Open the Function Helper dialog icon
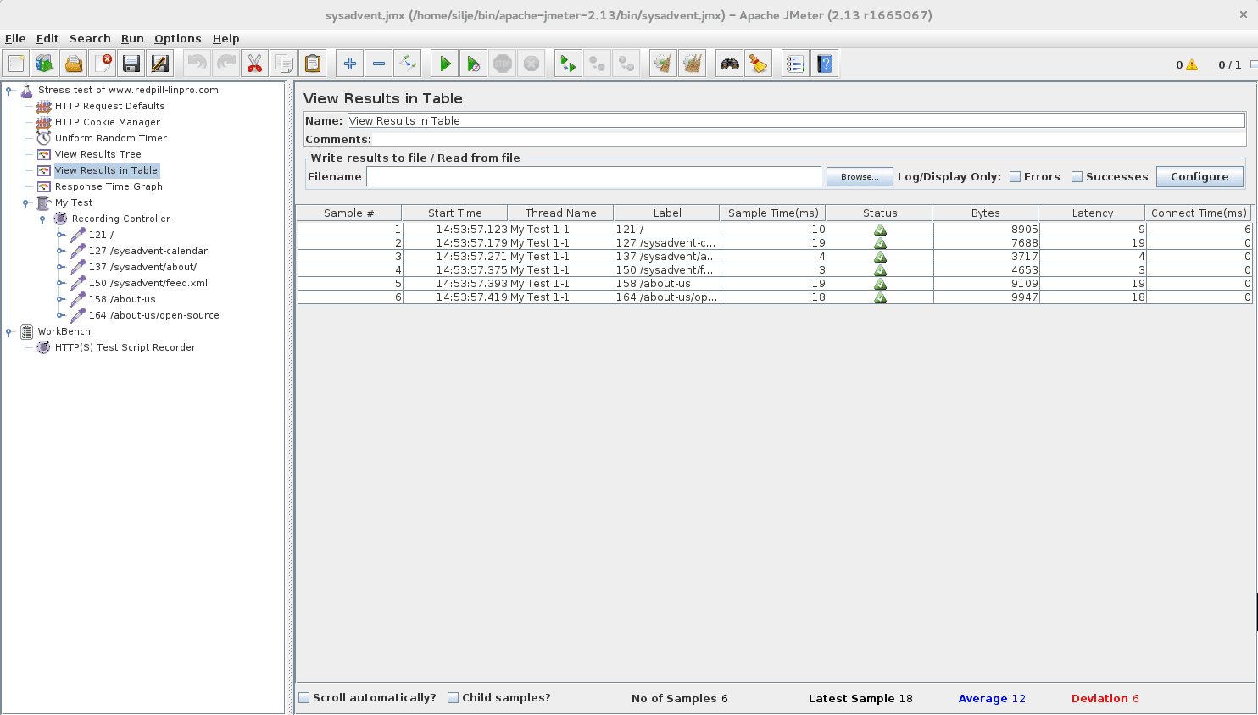Screen dimensions: 1258x715 pyautogui.click(x=795, y=64)
